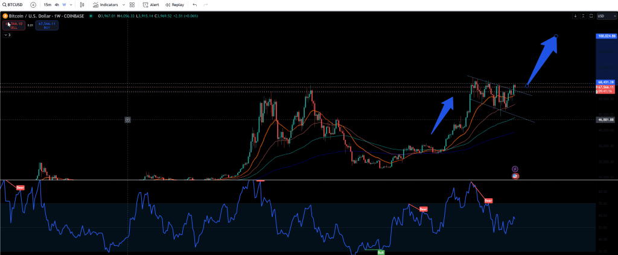Click the 67,566.11 current price label
Viewport: 618px width, 255px height.
point(607,87)
